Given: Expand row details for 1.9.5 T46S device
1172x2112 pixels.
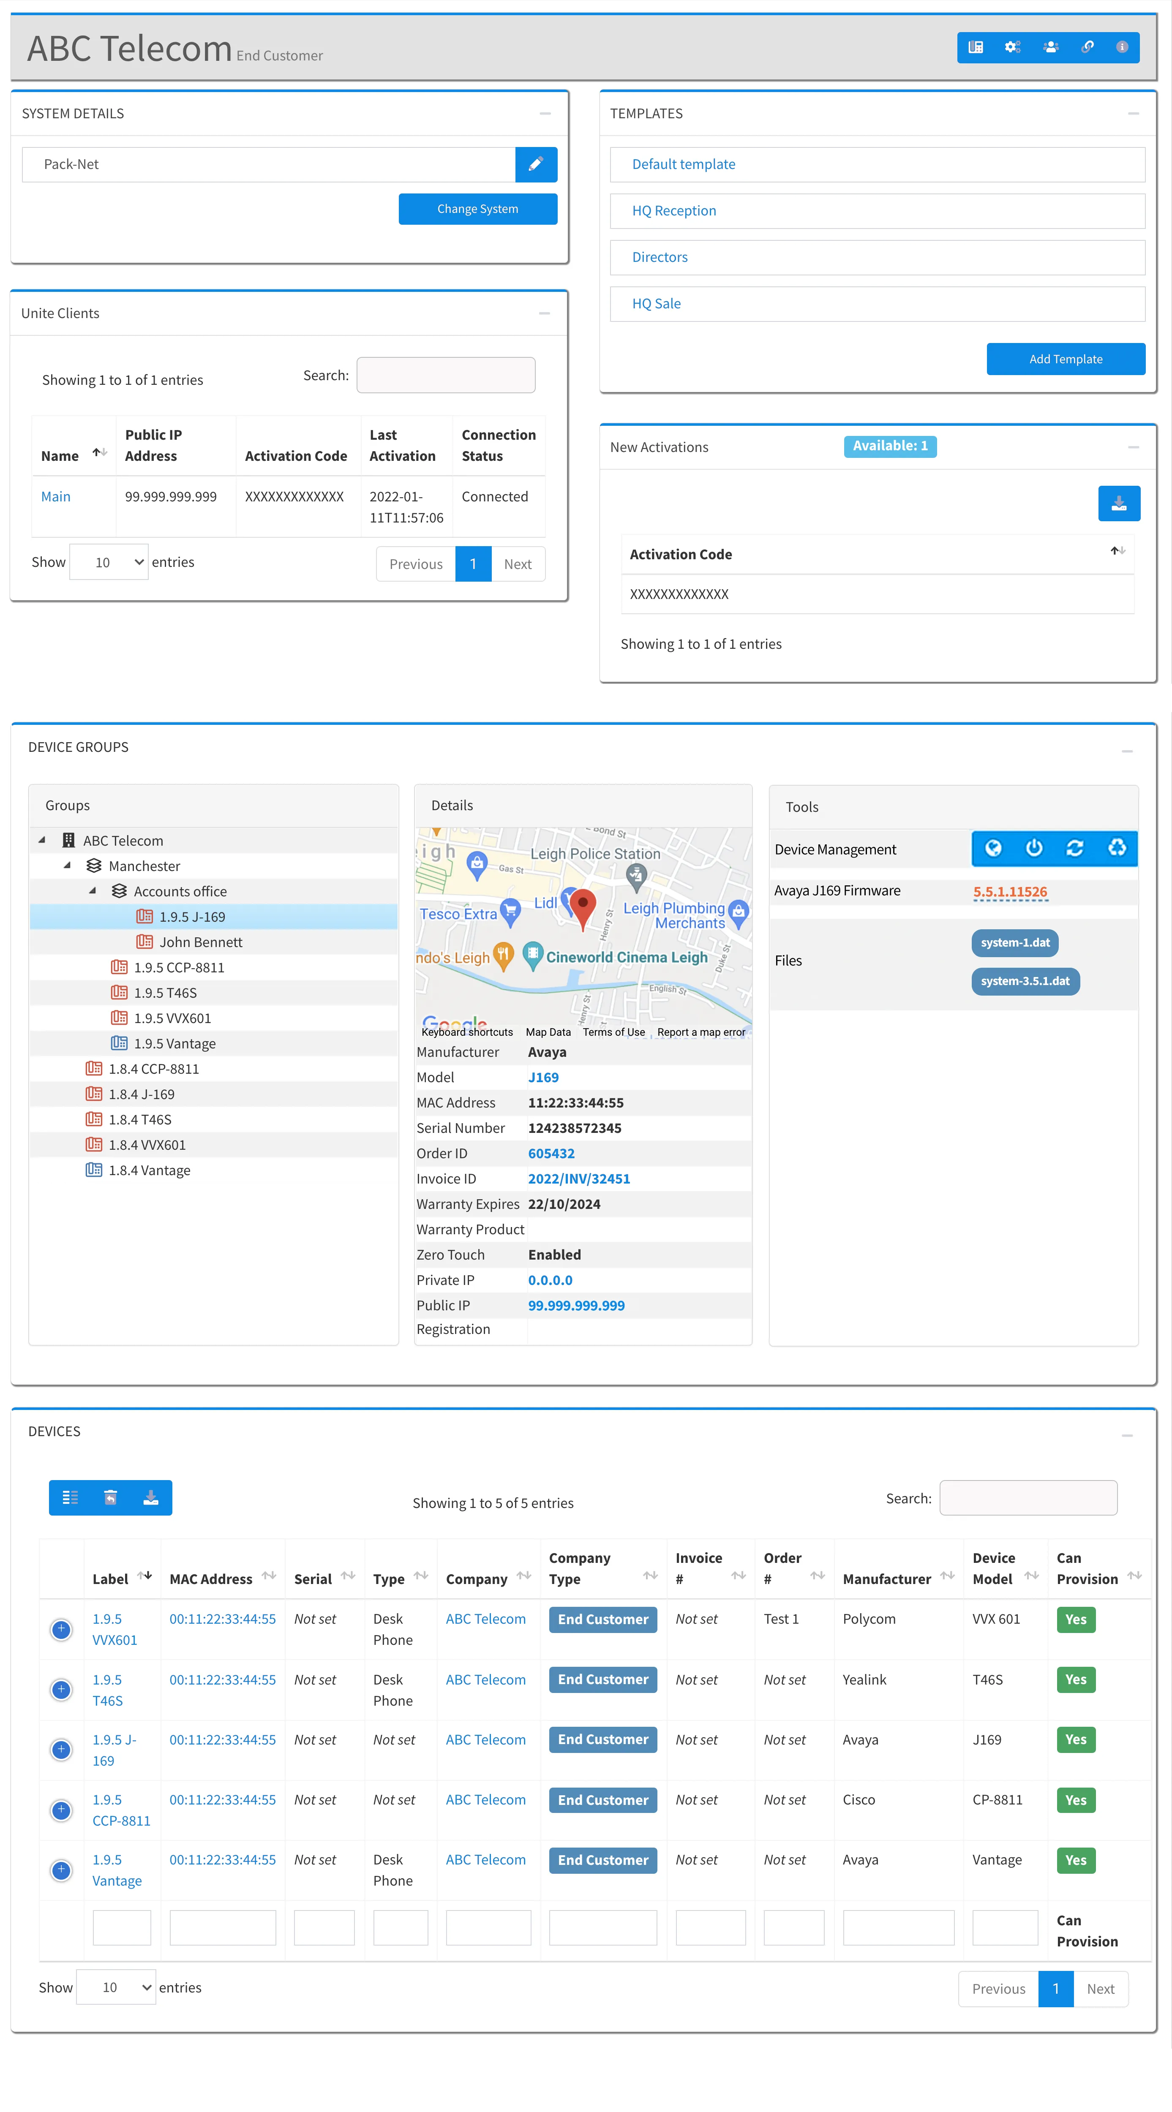Looking at the screenshot, I should point(62,1689).
